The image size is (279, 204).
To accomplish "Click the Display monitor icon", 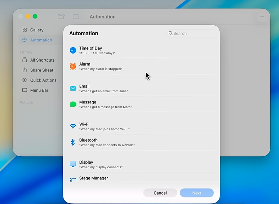I will click(73, 164).
